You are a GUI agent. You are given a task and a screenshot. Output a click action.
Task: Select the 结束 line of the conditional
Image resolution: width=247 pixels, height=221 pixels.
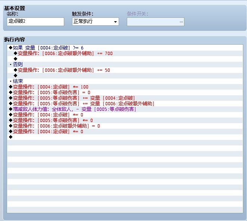tap(125, 81)
